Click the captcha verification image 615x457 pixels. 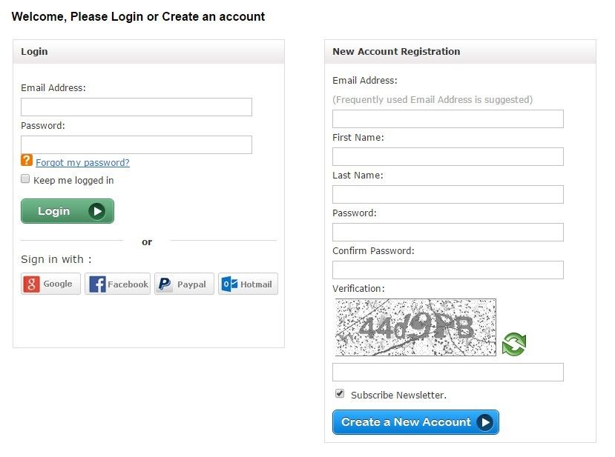(415, 327)
